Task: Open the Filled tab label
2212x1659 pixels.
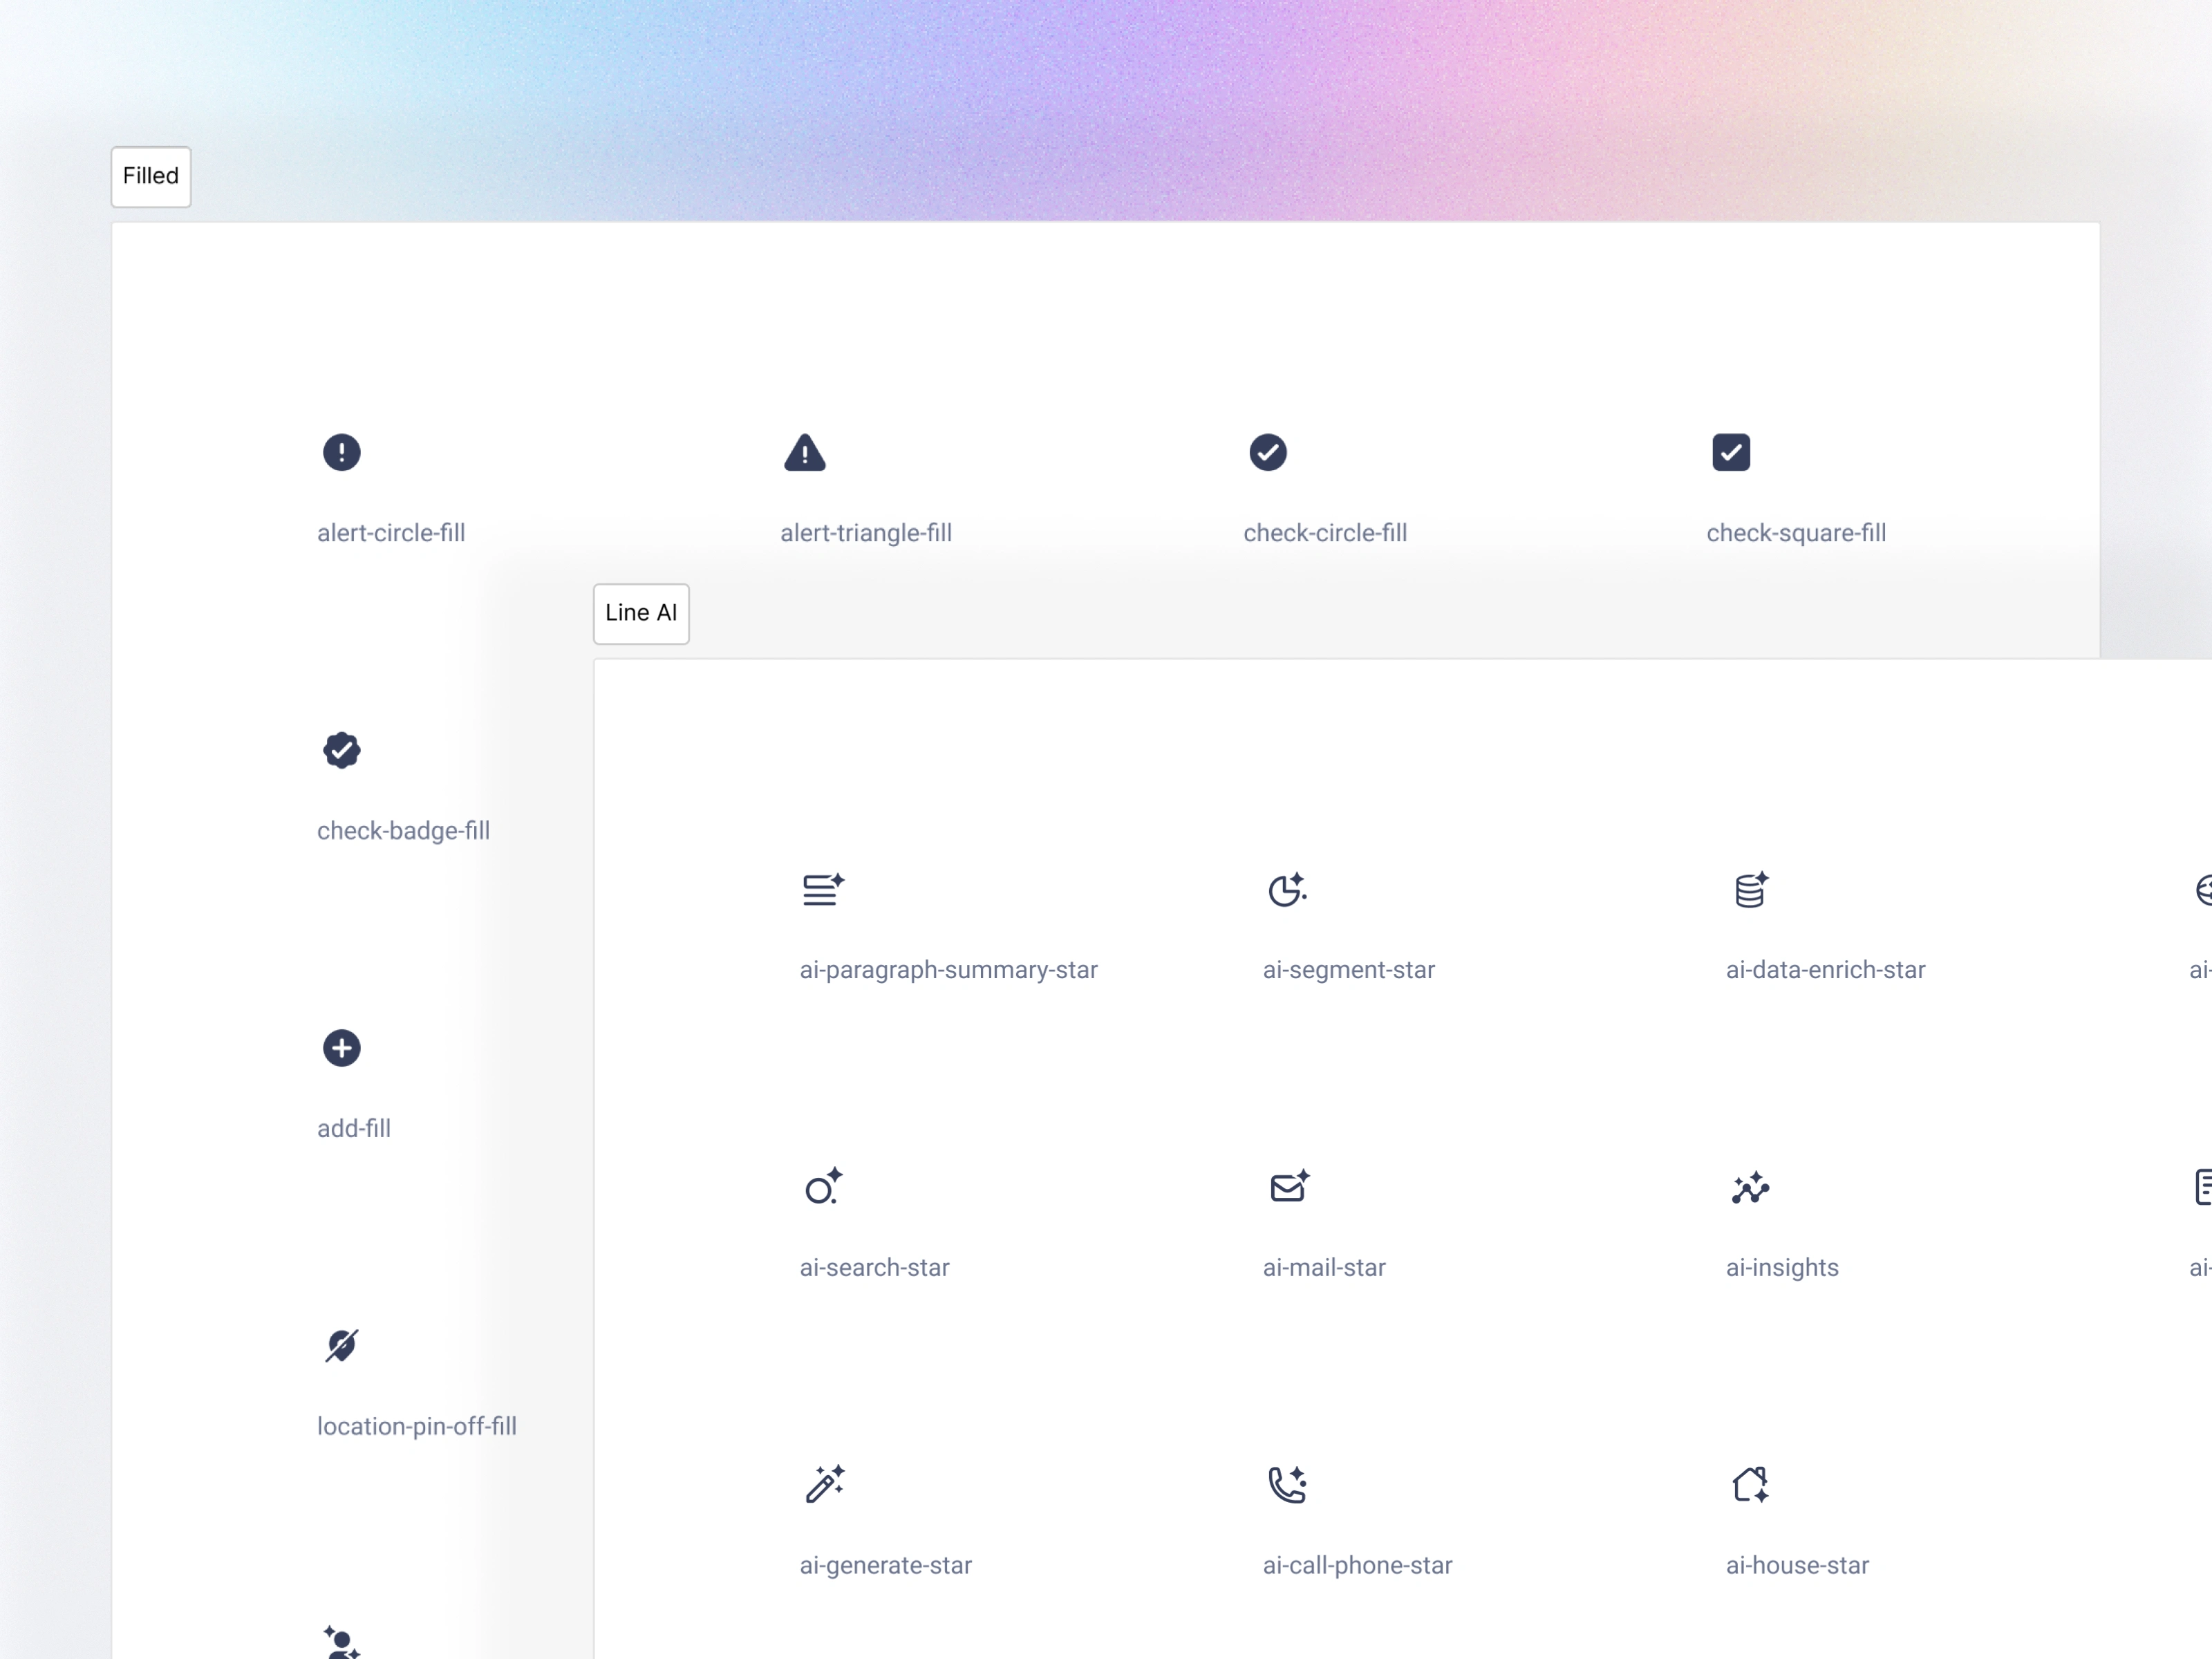Action: (151, 176)
